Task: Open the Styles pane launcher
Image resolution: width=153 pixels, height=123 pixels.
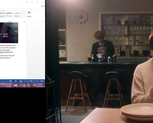Action: point(24,21)
